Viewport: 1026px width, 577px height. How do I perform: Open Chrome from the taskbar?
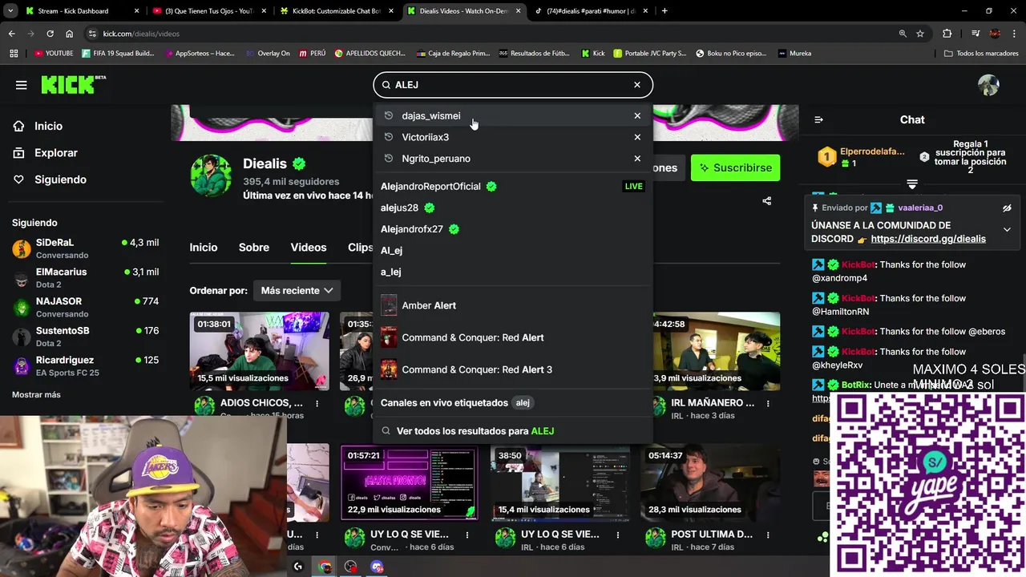[x=325, y=567]
